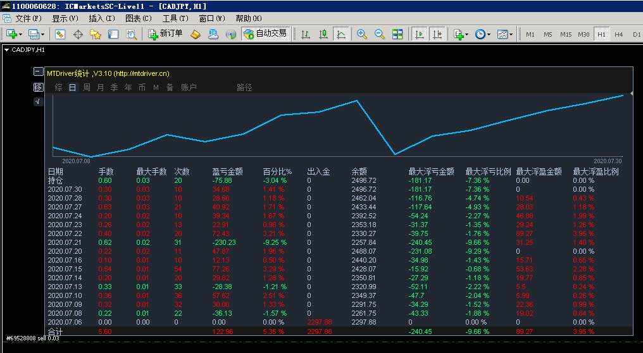Open the indicators list dropdown

pos(461,34)
